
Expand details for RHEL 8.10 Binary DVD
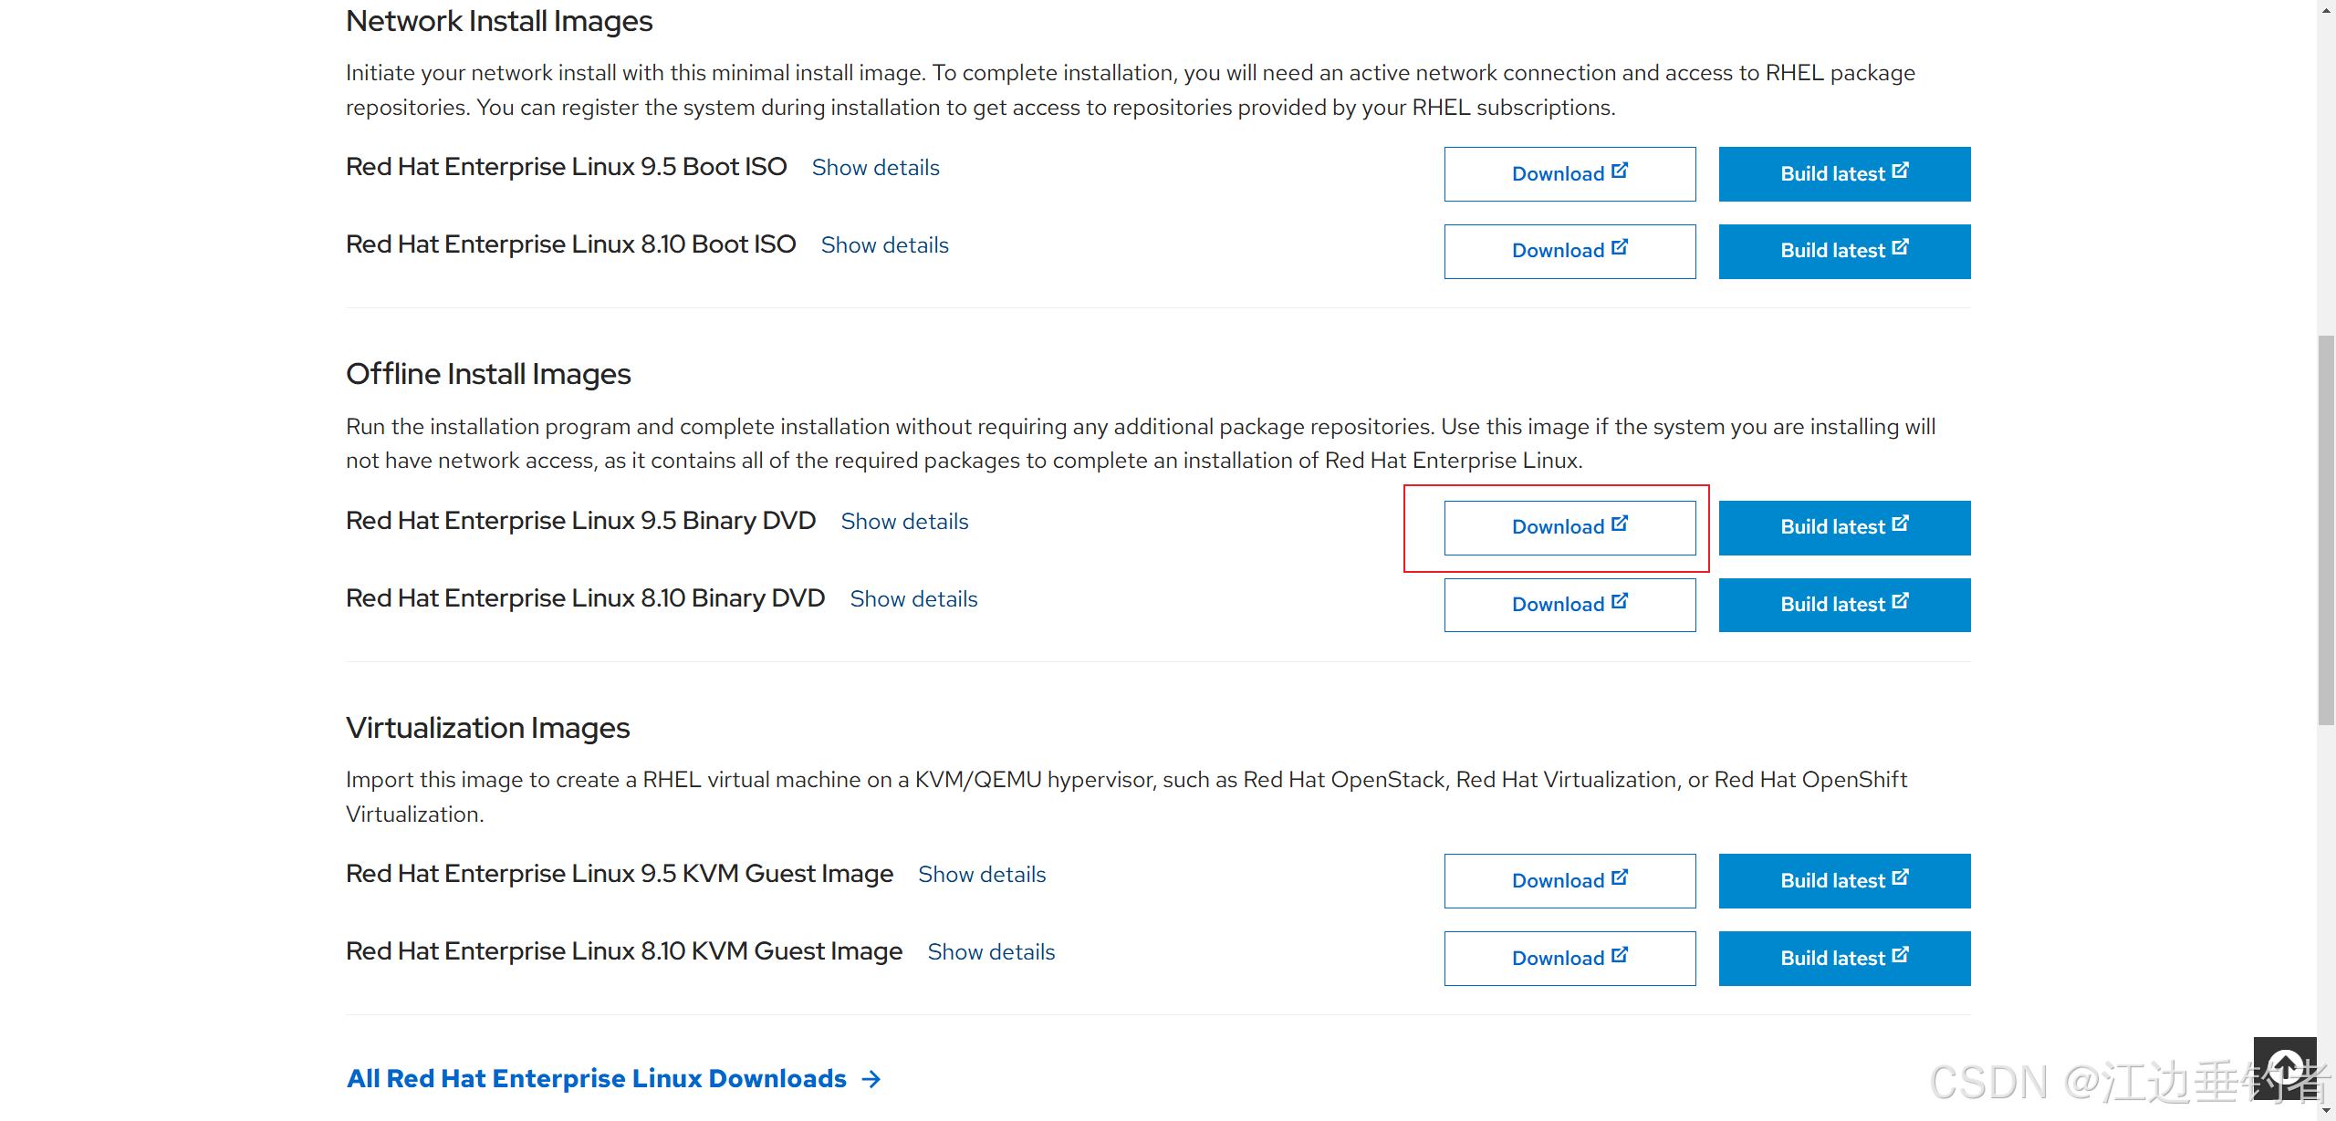coord(913,599)
